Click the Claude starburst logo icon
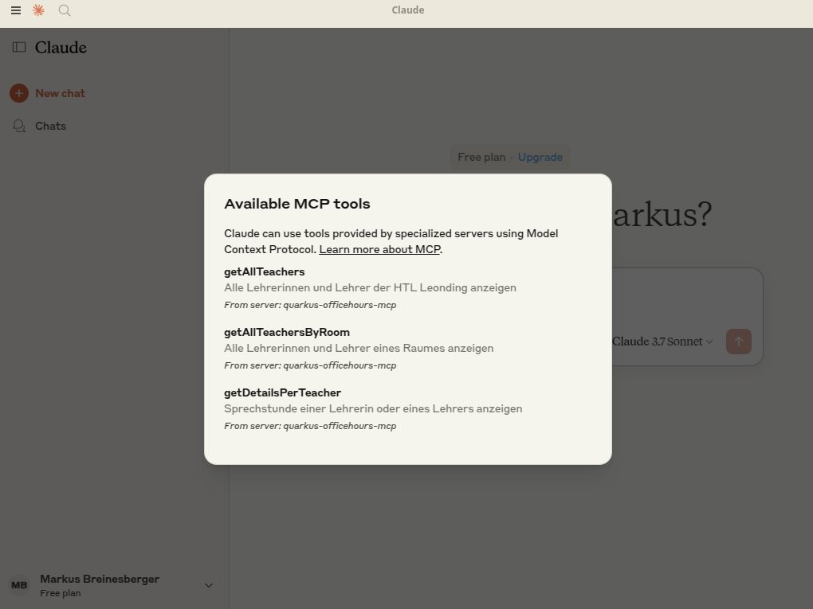813x609 pixels. coord(38,10)
